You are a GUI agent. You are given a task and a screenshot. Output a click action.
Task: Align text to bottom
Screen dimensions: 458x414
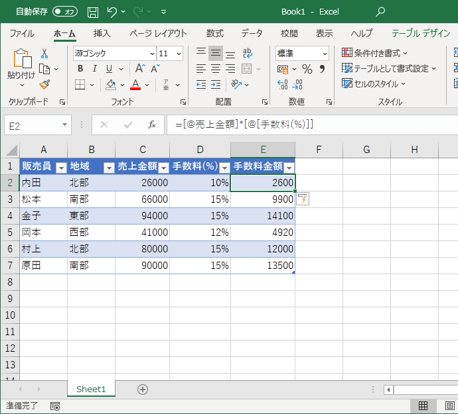click(230, 54)
